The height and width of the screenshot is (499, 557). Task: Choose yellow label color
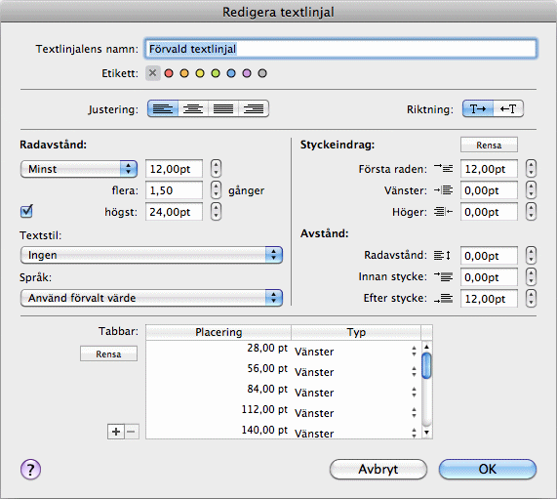tap(200, 73)
